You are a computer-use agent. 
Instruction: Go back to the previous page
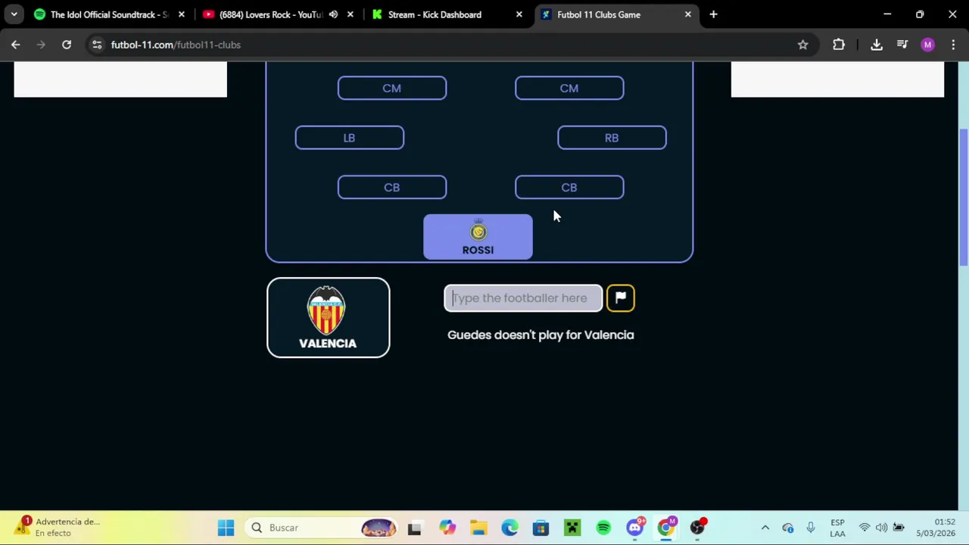pyautogui.click(x=16, y=45)
